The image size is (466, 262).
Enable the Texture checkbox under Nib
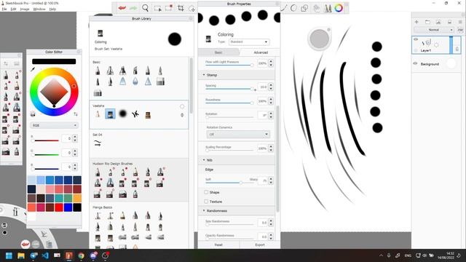point(206,202)
